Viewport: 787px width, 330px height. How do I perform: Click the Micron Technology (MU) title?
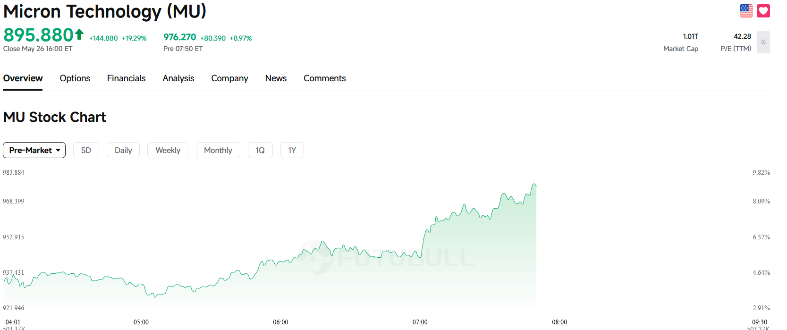tap(105, 11)
